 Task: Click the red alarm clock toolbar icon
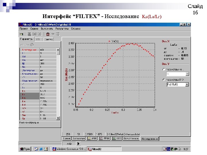48,34
